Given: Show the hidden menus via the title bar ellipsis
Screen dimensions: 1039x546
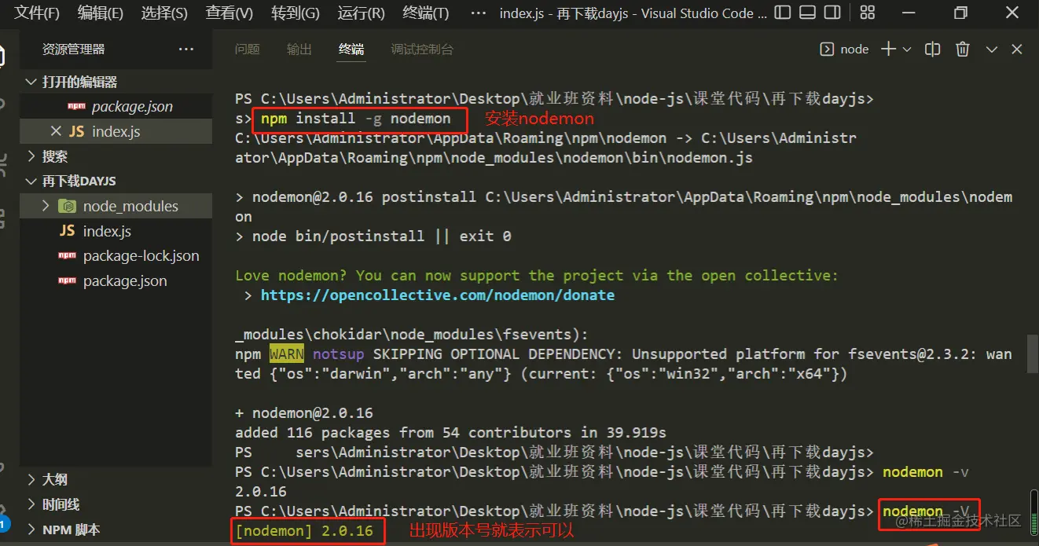Looking at the screenshot, I should click(477, 13).
